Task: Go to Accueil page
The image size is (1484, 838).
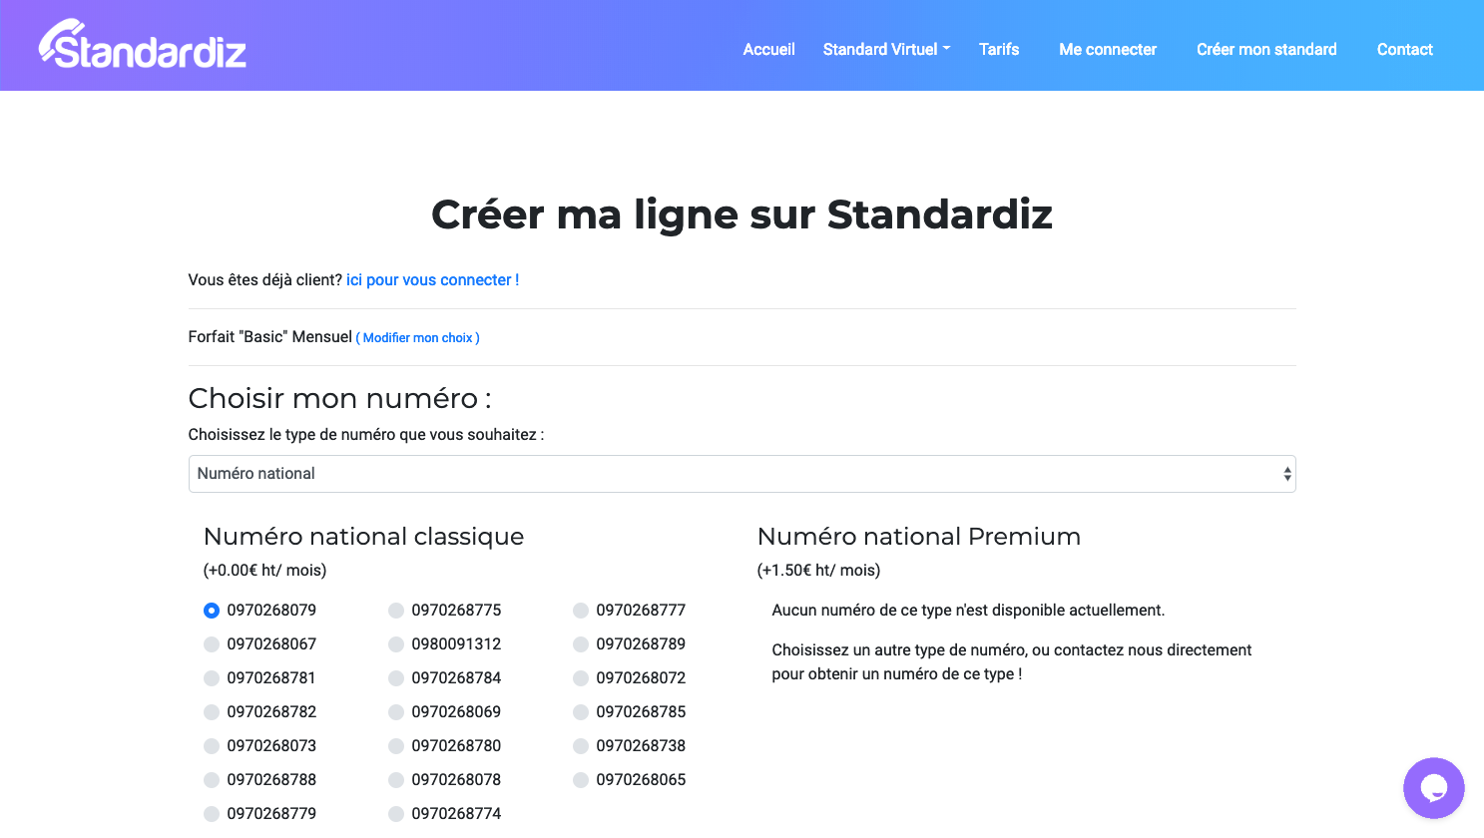Action: tap(768, 49)
